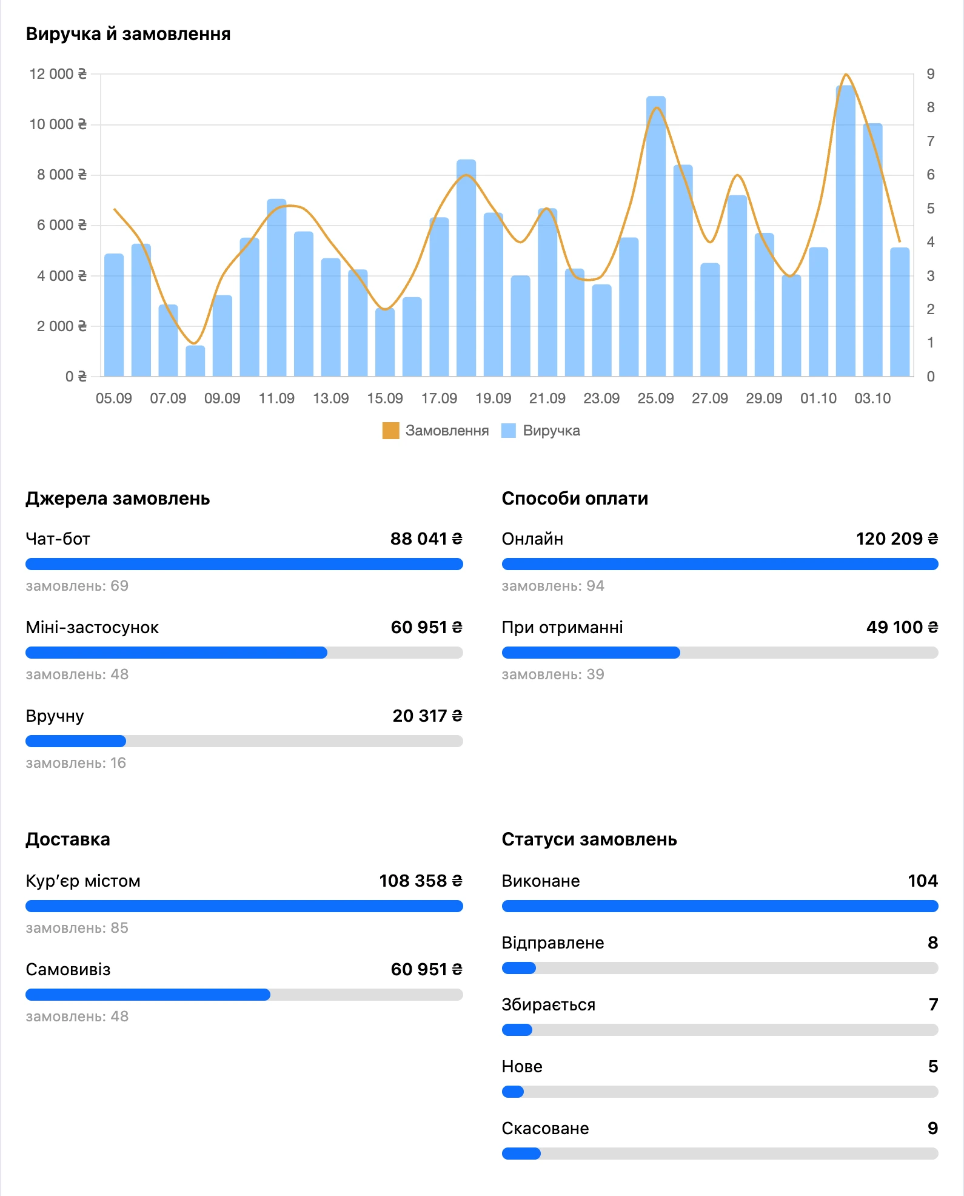Click the Відправлене status label
The image size is (964, 1196).
(x=553, y=942)
